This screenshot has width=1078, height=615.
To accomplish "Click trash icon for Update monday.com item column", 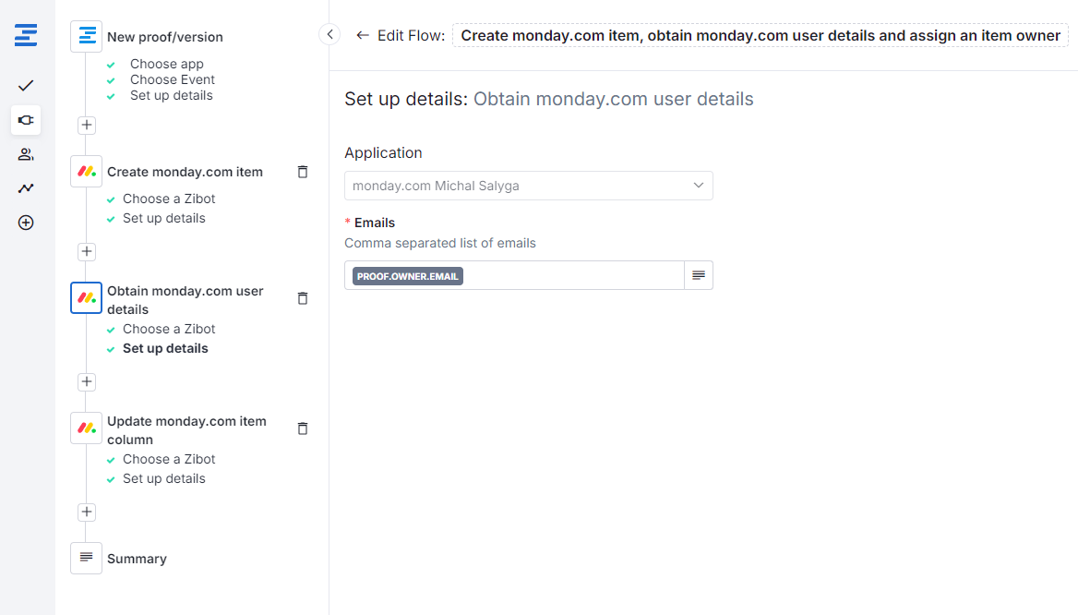I will 303,428.
